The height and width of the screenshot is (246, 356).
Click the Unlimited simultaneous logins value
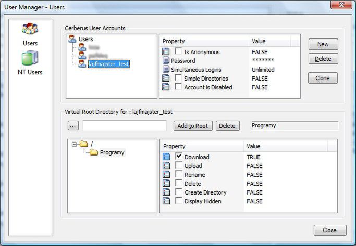tap(263, 70)
